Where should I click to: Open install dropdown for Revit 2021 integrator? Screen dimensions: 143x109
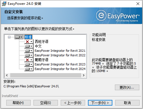click(29, 51)
